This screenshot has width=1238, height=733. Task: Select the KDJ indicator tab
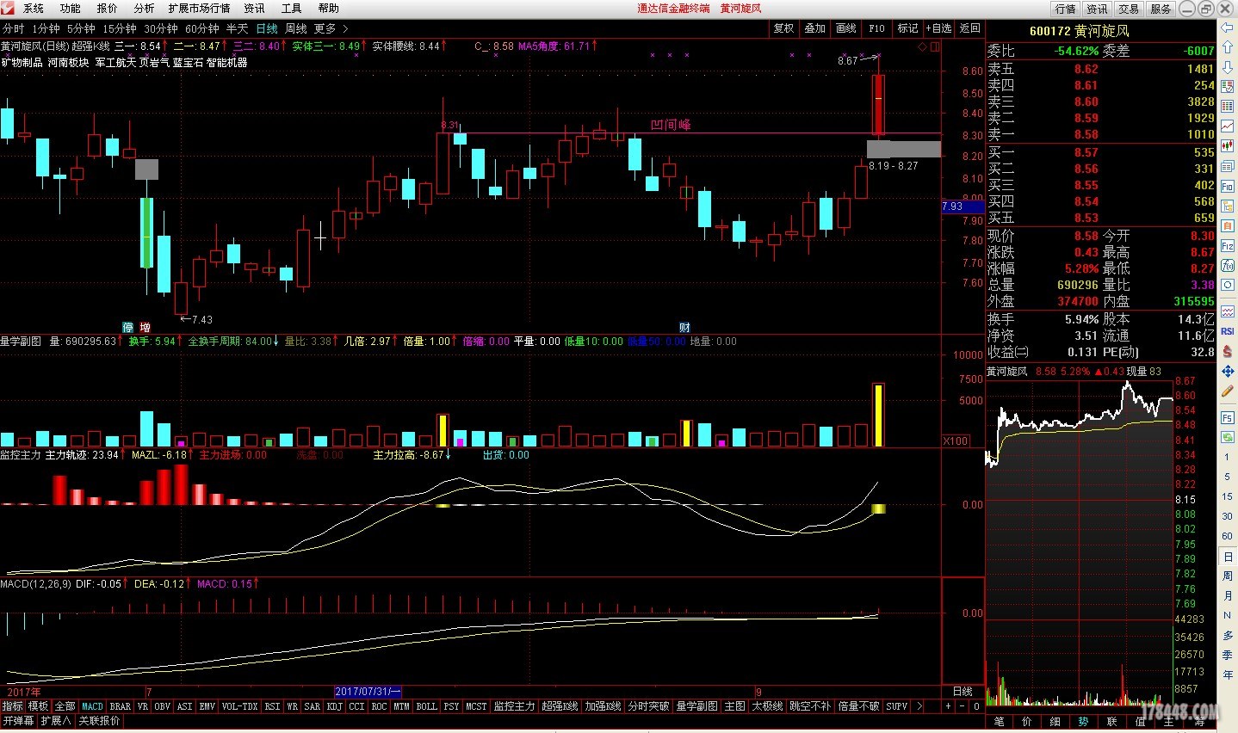pos(334,706)
